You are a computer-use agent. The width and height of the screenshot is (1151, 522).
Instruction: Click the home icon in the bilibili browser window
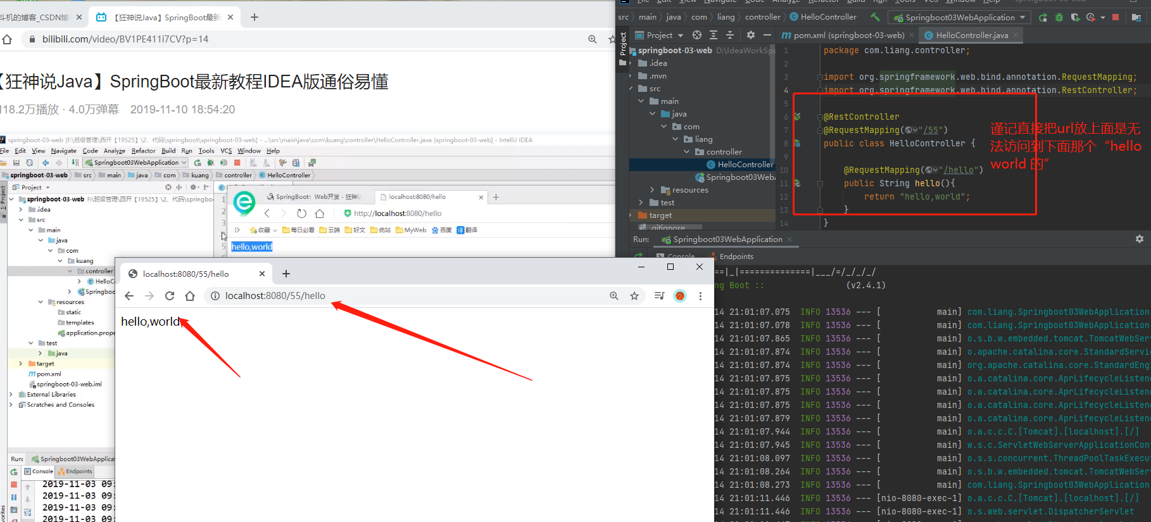[7, 39]
